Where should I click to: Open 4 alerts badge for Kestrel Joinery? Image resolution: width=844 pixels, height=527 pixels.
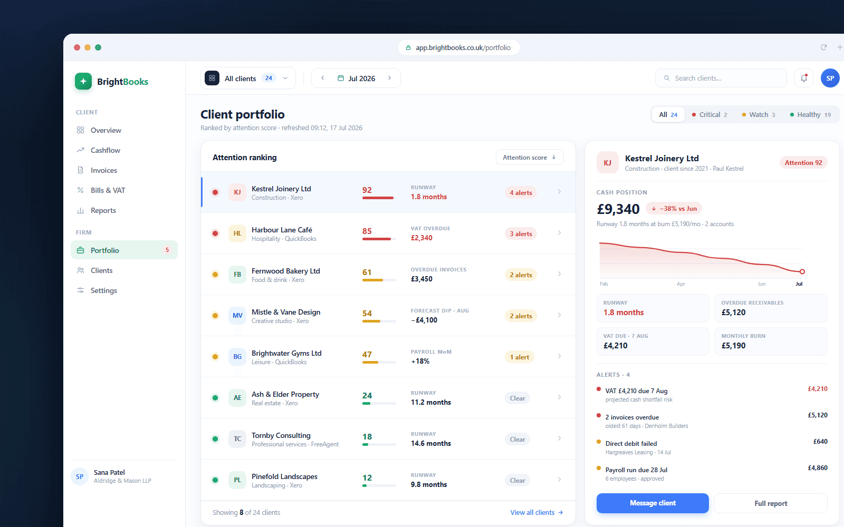521,193
